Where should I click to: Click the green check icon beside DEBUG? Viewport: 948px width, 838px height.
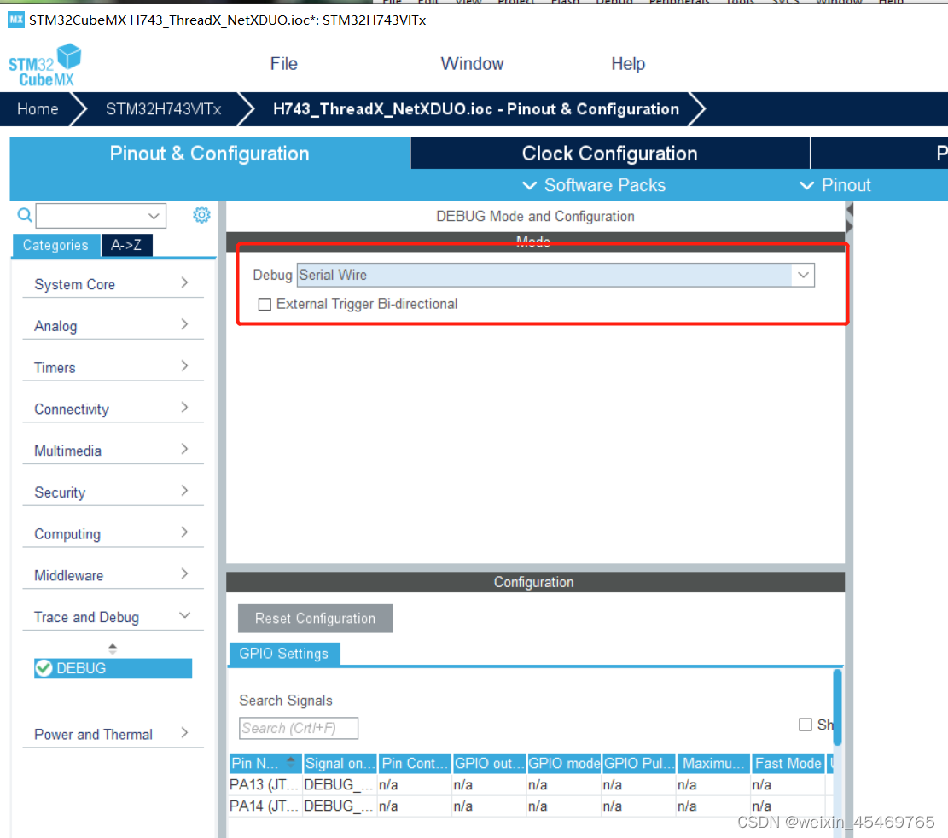point(44,668)
